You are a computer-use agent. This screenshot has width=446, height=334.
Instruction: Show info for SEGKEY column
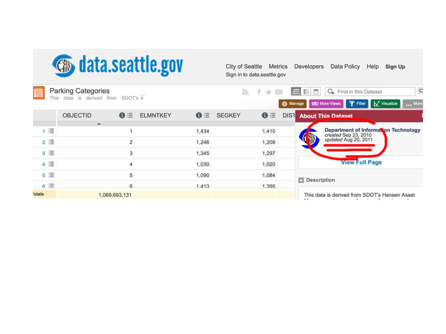(264, 115)
